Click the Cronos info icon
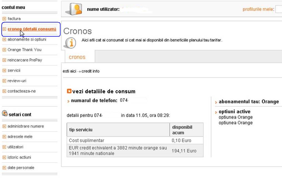Viewport: 282px width, 180px height. tap(70, 43)
